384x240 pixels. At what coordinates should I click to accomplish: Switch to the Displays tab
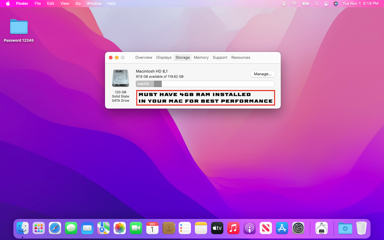pos(164,57)
